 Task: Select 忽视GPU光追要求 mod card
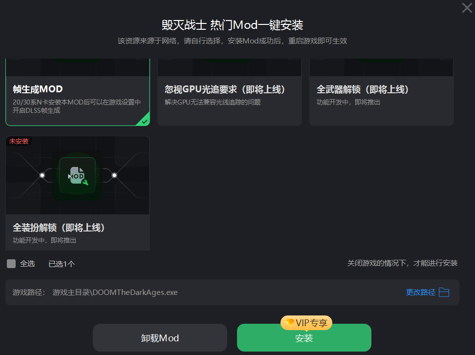click(230, 92)
